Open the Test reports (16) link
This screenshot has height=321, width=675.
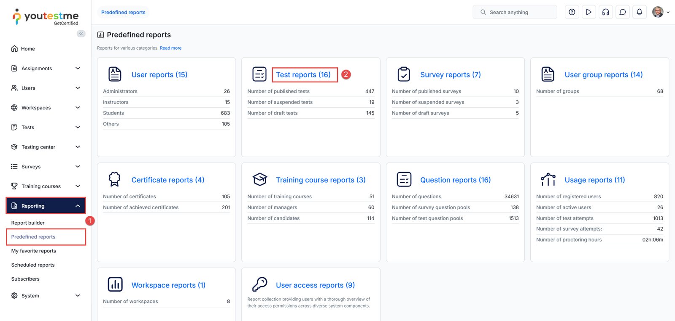pos(303,75)
